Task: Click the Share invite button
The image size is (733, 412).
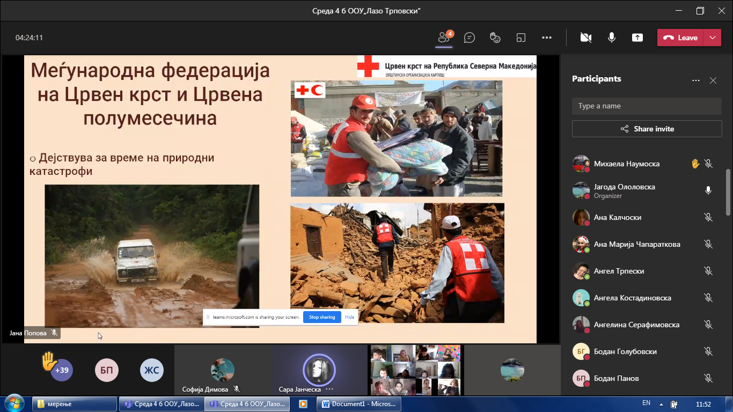Action: (647, 129)
